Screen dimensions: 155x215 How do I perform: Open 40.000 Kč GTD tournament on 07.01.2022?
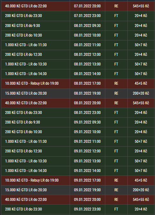(x=26, y=6)
